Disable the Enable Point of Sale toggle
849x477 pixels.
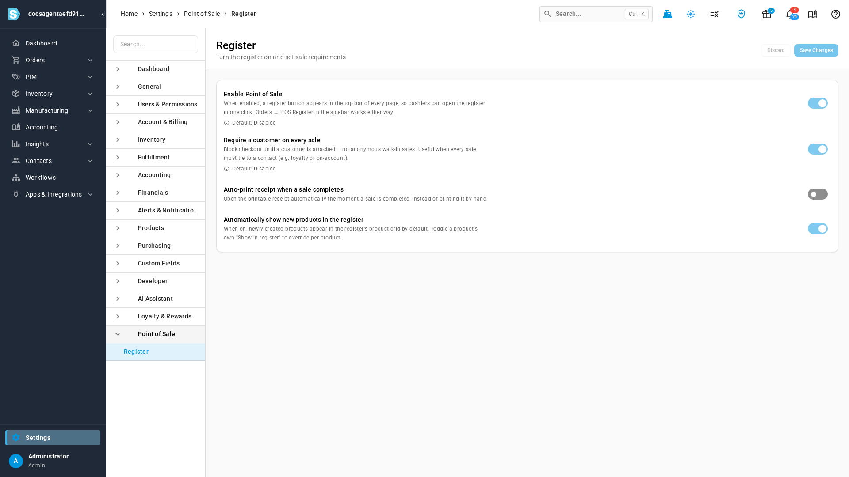(818, 103)
